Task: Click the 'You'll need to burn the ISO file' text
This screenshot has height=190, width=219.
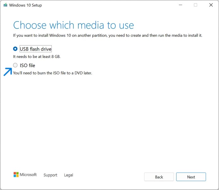Action: pyautogui.click(x=52, y=73)
